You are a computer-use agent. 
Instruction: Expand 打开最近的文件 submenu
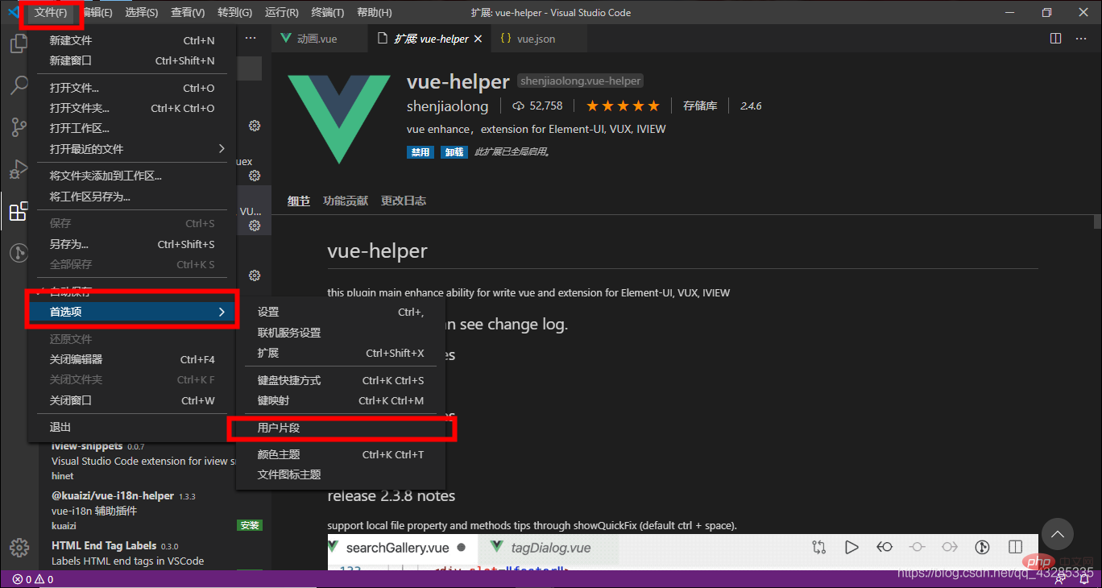coord(132,149)
